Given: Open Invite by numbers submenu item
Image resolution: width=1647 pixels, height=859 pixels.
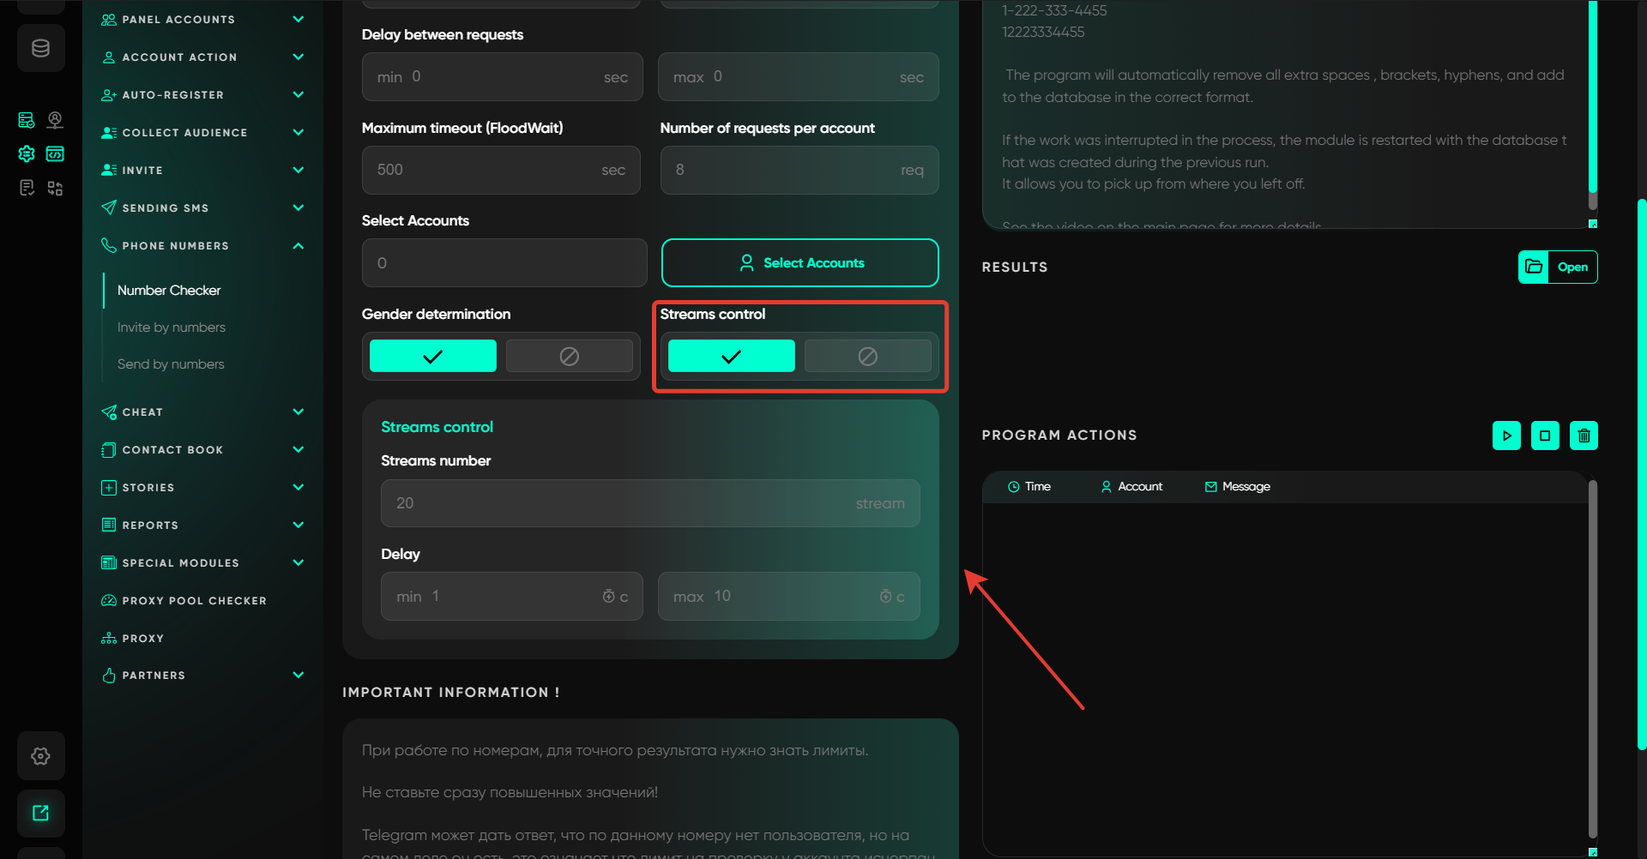Looking at the screenshot, I should [x=172, y=327].
